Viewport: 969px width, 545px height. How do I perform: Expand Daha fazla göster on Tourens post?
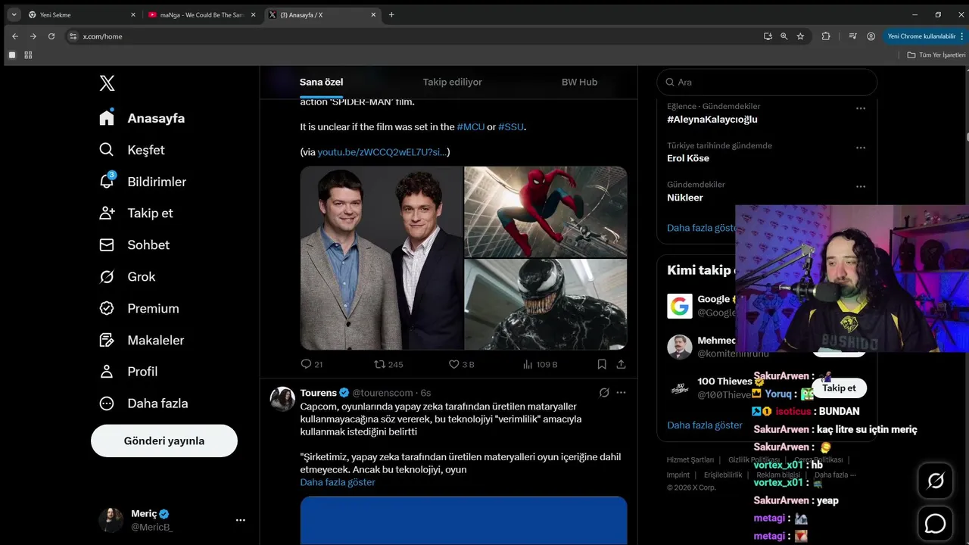[x=338, y=482]
